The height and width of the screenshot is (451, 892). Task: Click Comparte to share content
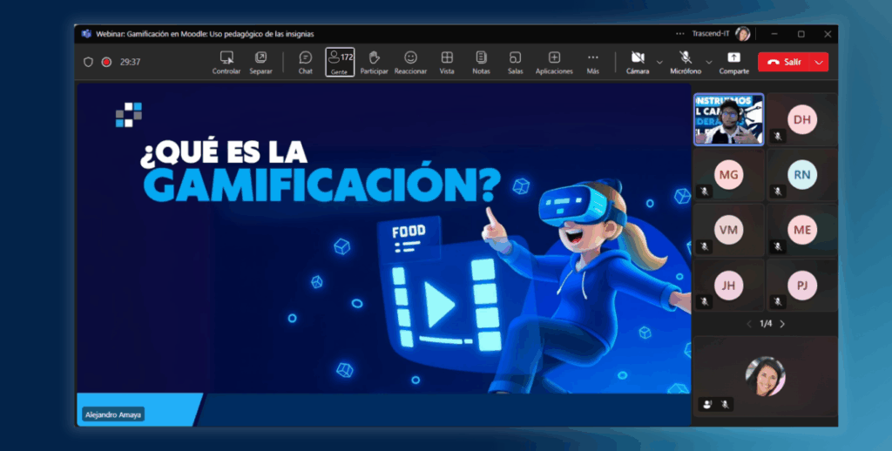point(733,61)
